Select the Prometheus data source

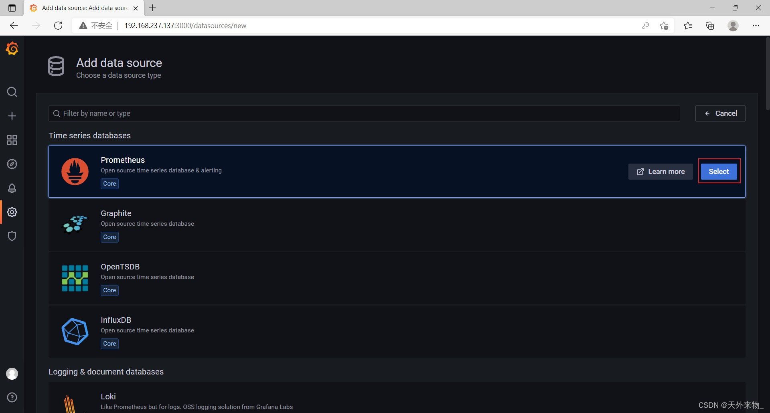coord(719,172)
